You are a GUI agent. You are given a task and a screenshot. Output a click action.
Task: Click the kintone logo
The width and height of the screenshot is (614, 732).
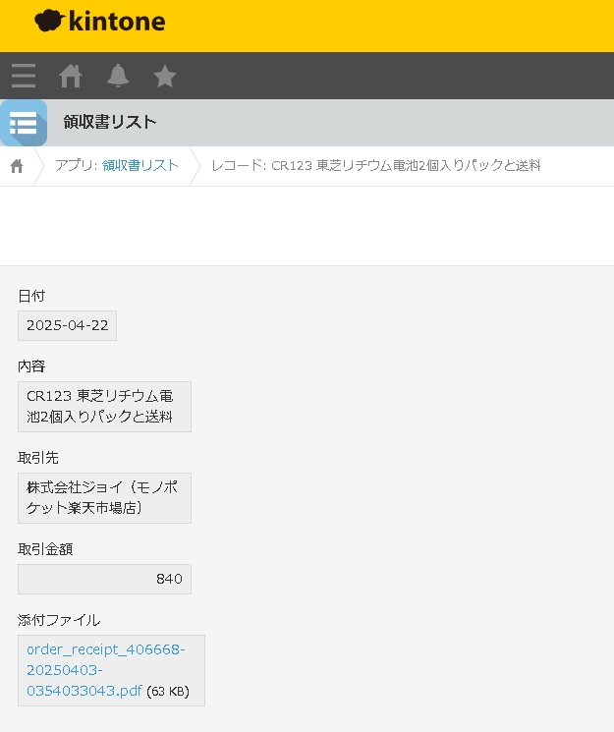[100, 21]
